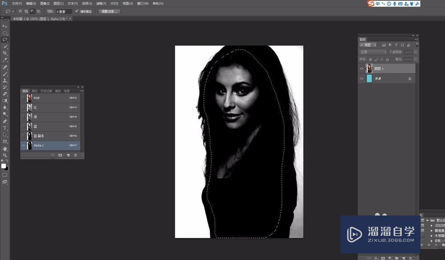The width and height of the screenshot is (445, 260).
Task: Open the Lasso tool preset dropdown
Action: tap(13, 12)
